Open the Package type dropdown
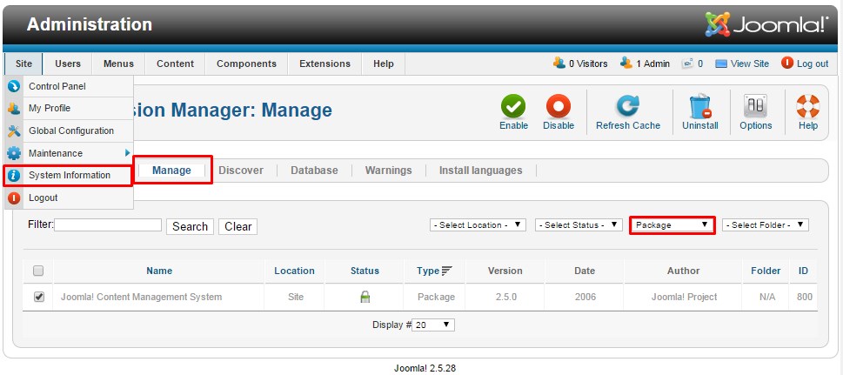Image resolution: width=843 pixels, height=375 pixels. click(672, 224)
